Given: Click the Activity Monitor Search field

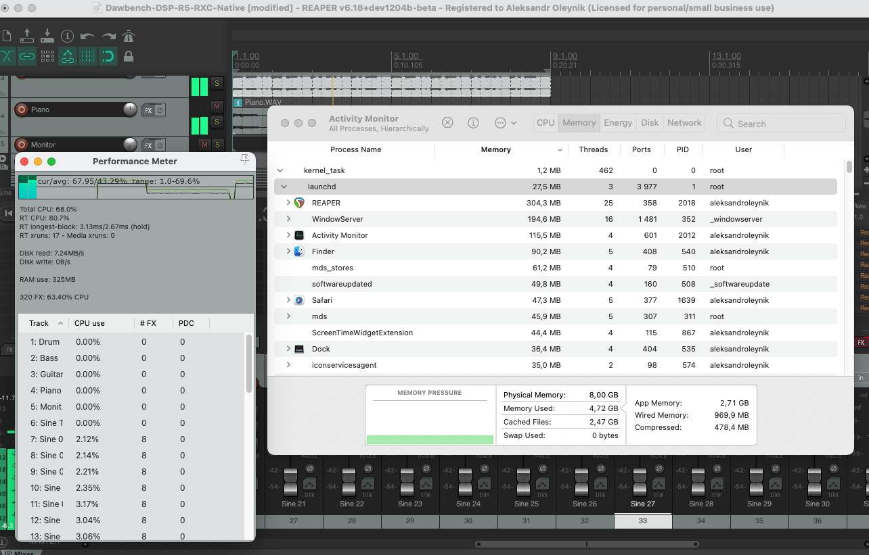Looking at the screenshot, I should pos(782,124).
